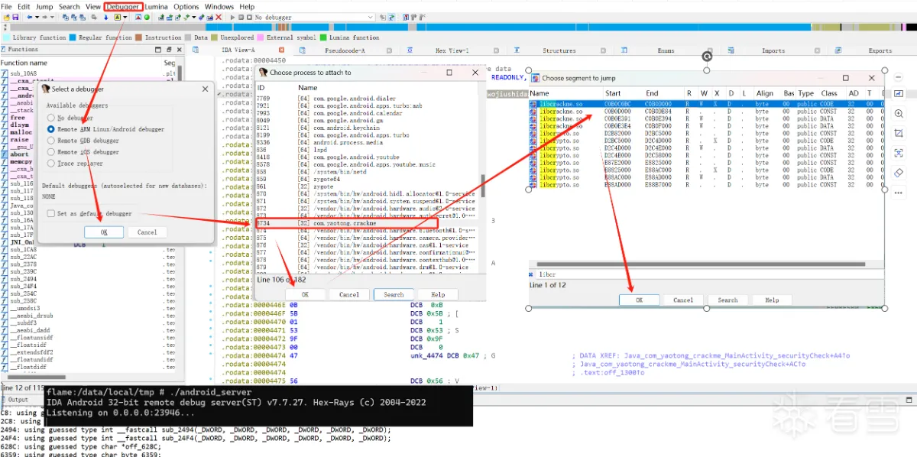Click the forward navigation arrow icon
Screen dimensions: 917x457
(x=44, y=17)
